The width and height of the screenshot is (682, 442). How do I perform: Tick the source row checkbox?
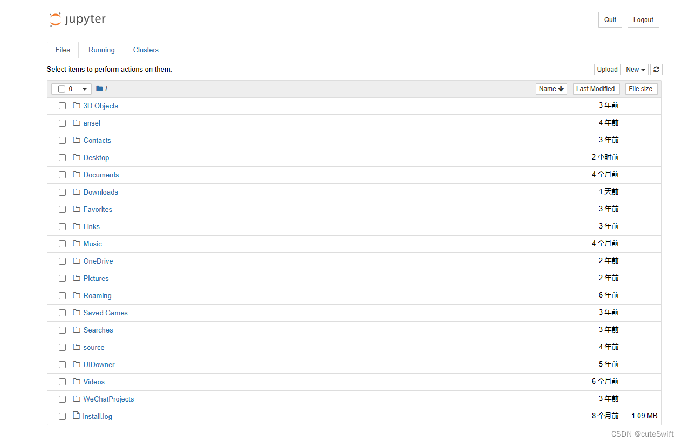(63, 348)
